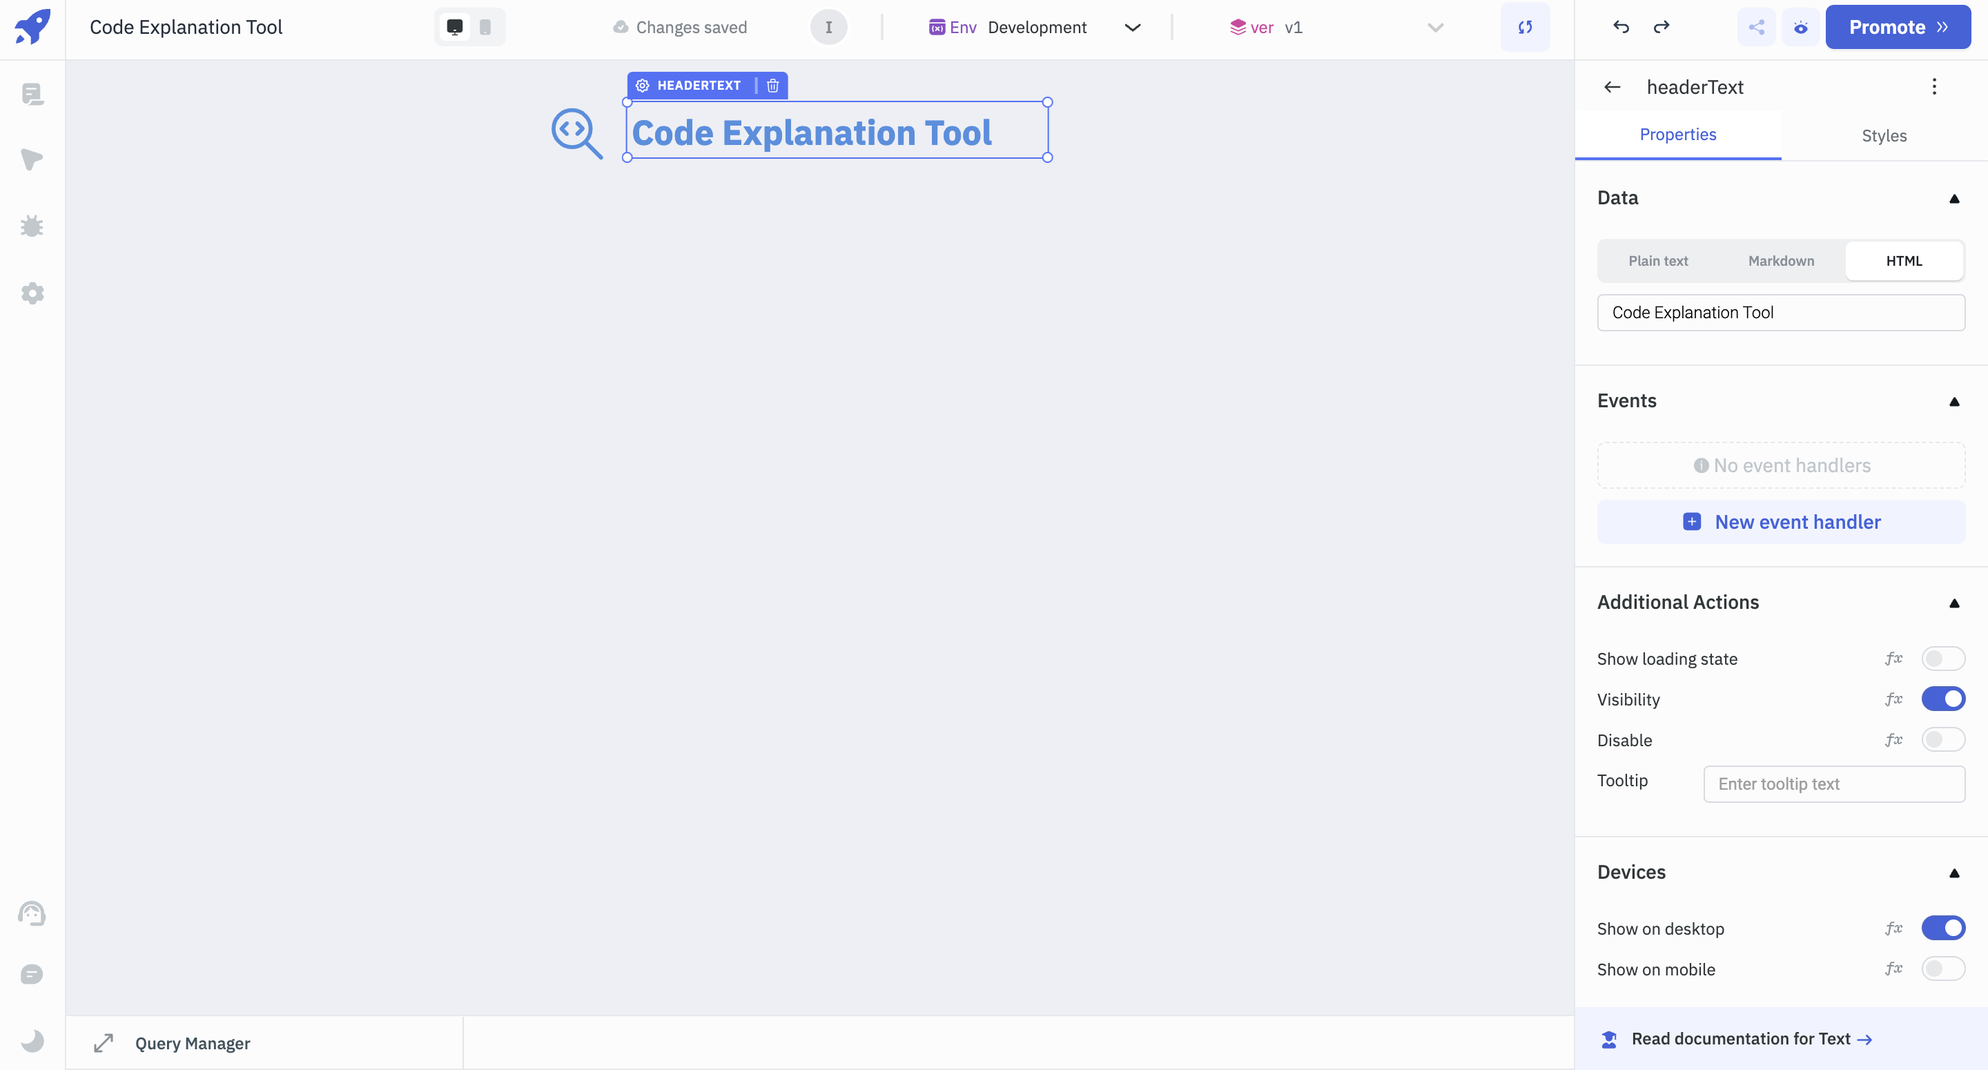Enable the Show on mobile toggle
Image resolution: width=1988 pixels, height=1070 pixels.
pyautogui.click(x=1942, y=969)
